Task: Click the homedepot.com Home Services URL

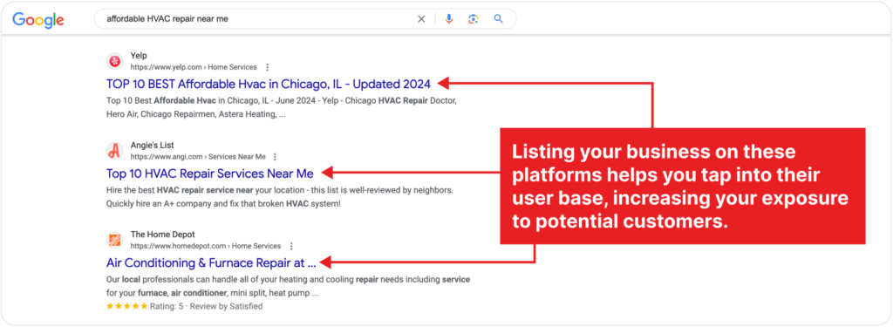Action: (206, 246)
